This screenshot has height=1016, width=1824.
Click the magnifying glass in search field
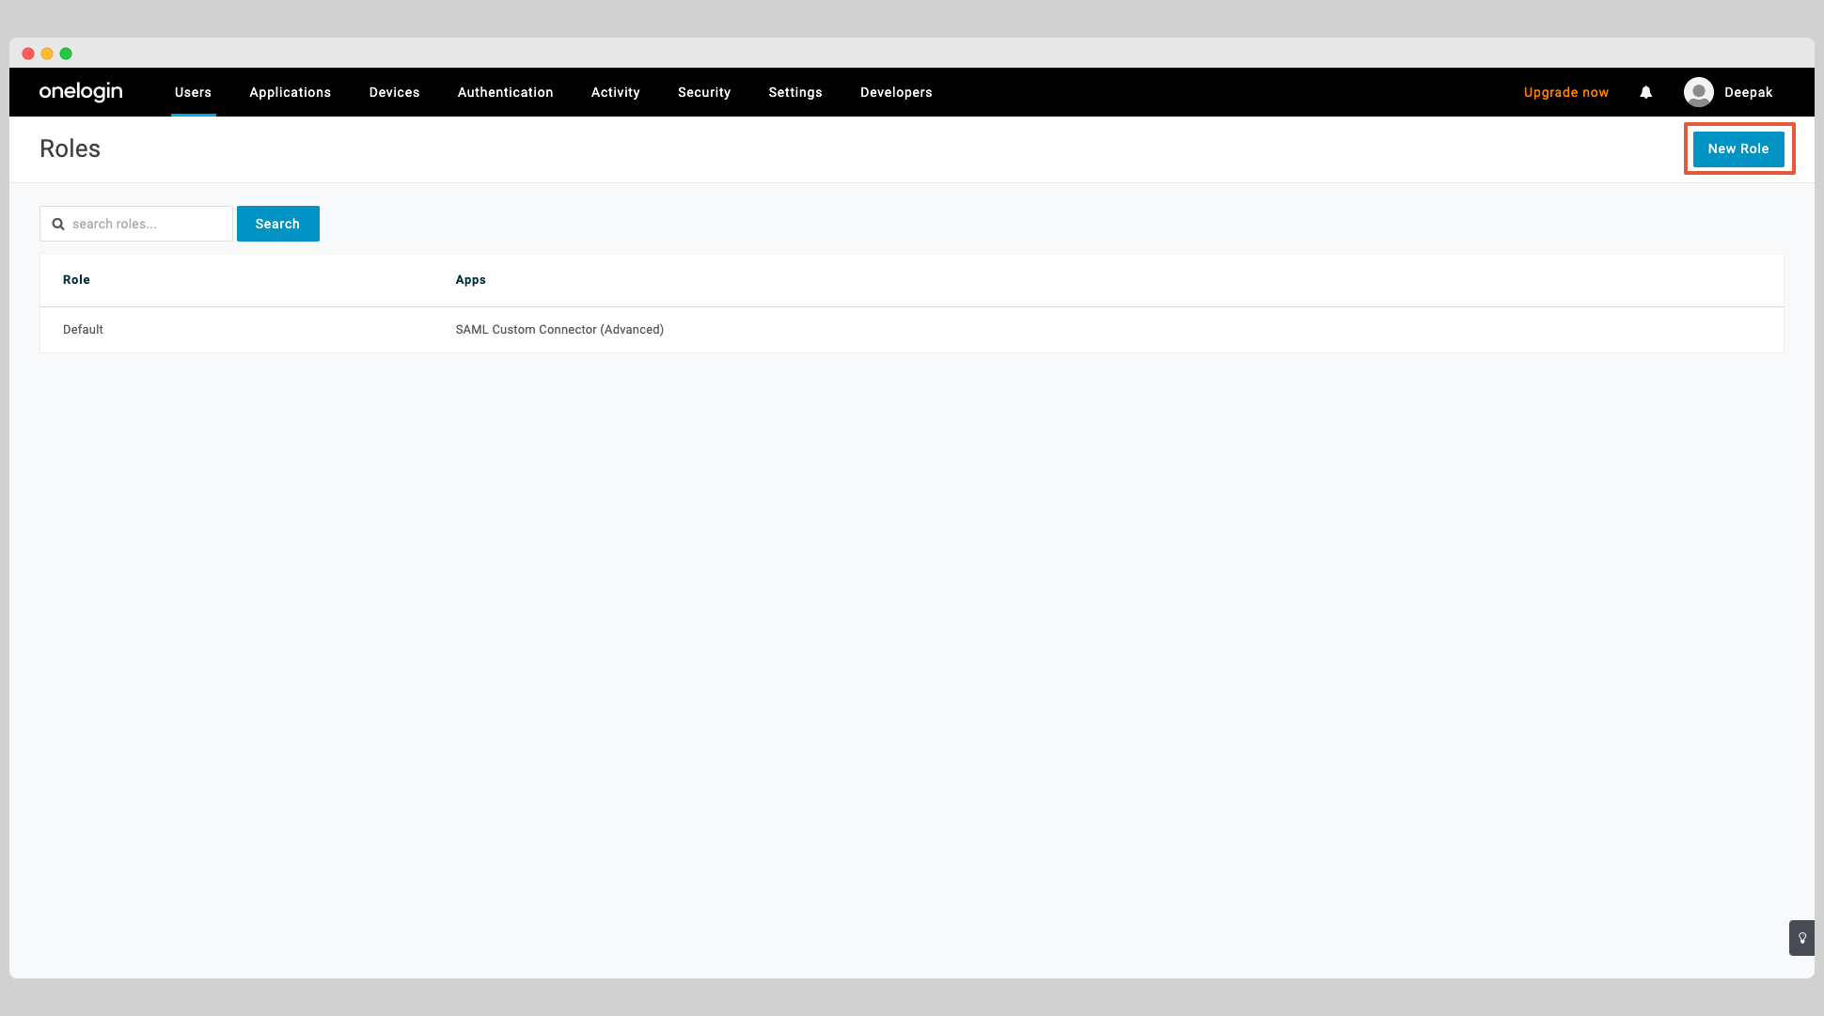pos(58,224)
